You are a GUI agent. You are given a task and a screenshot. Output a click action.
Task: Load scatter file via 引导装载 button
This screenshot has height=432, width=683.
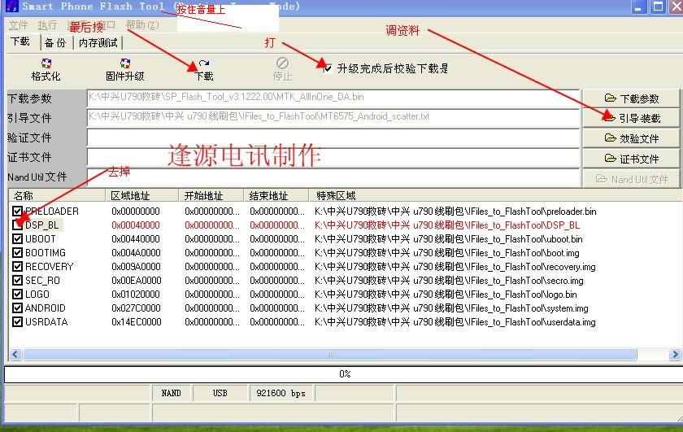pyautogui.click(x=632, y=118)
